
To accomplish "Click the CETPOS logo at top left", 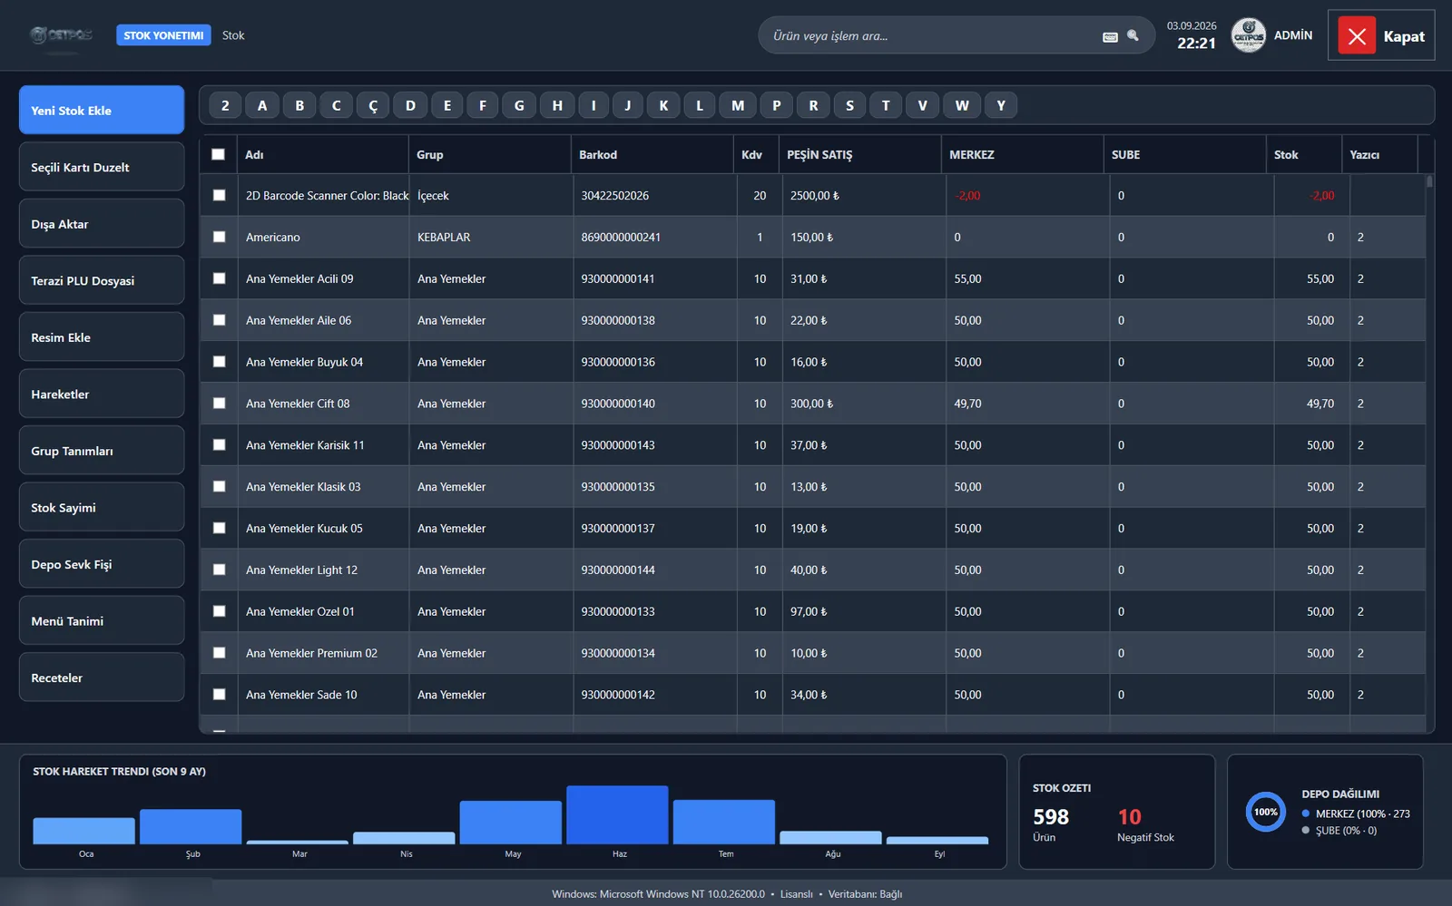I will click(x=62, y=35).
